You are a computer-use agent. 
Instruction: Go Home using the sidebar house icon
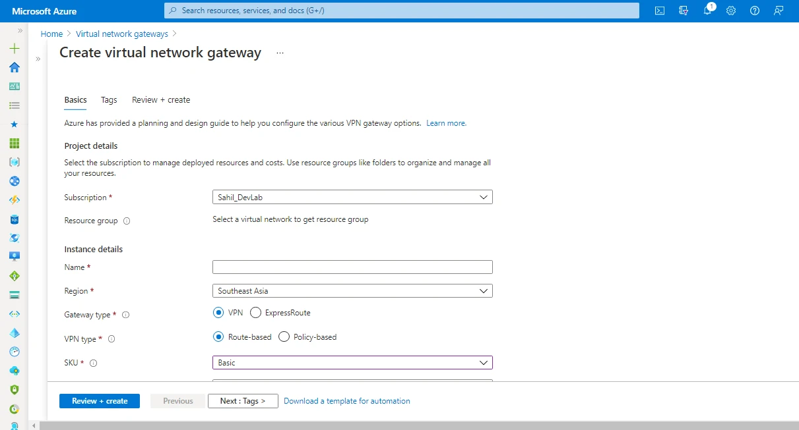click(14, 67)
